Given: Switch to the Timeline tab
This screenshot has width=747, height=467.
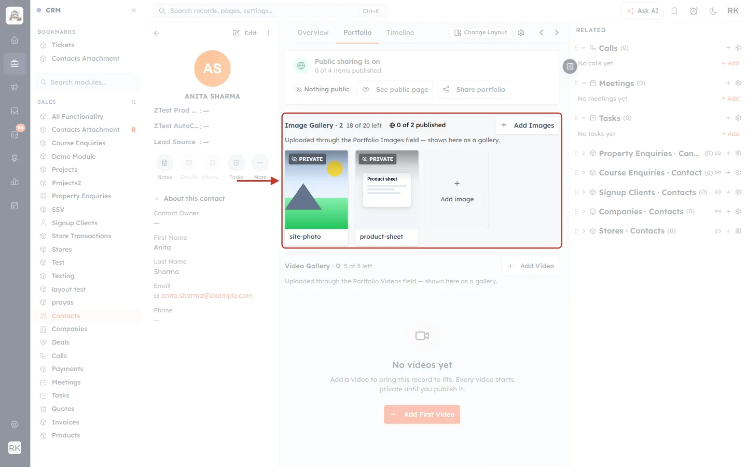Looking at the screenshot, I should (x=400, y=33).
